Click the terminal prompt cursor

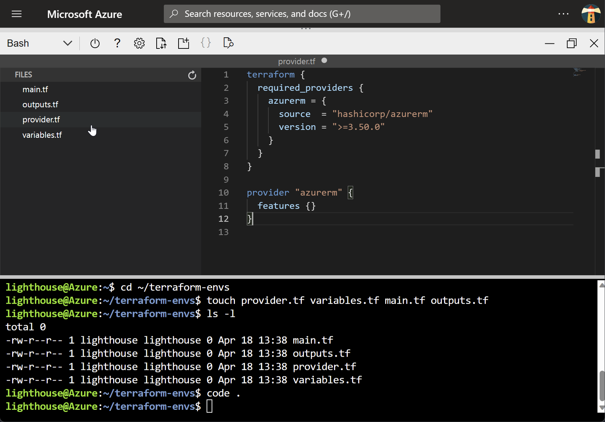[209, 407]
